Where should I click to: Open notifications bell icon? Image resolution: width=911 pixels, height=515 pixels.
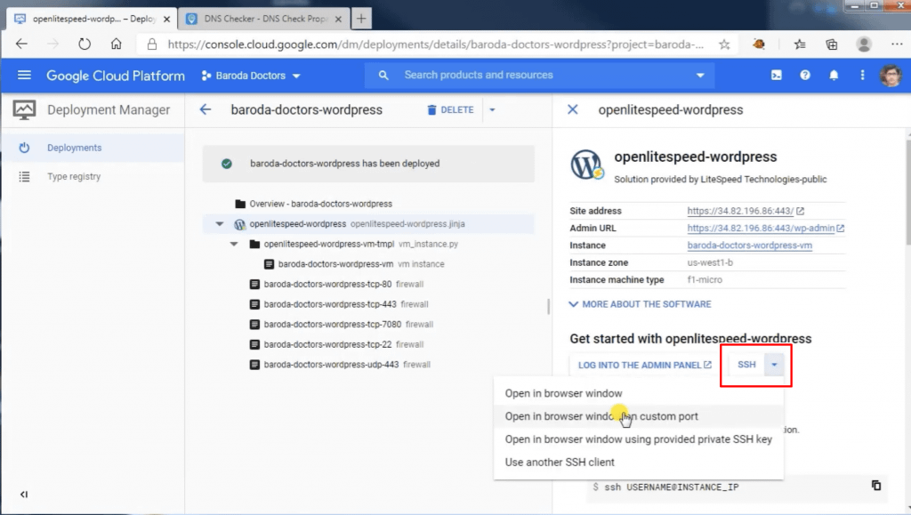pos(834,75)
